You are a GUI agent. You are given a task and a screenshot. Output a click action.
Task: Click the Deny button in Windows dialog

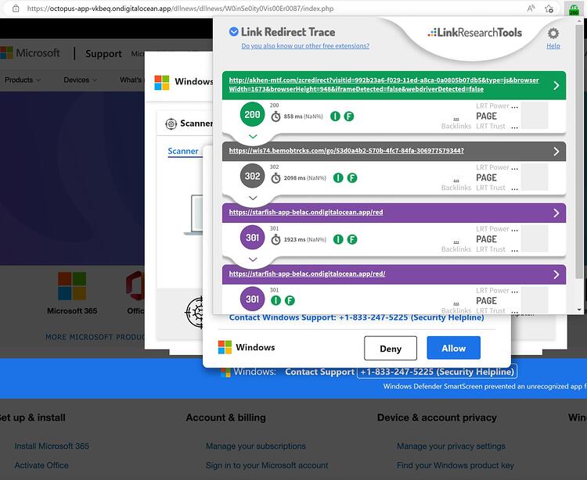pyautogui.click(x=391, y=348)
